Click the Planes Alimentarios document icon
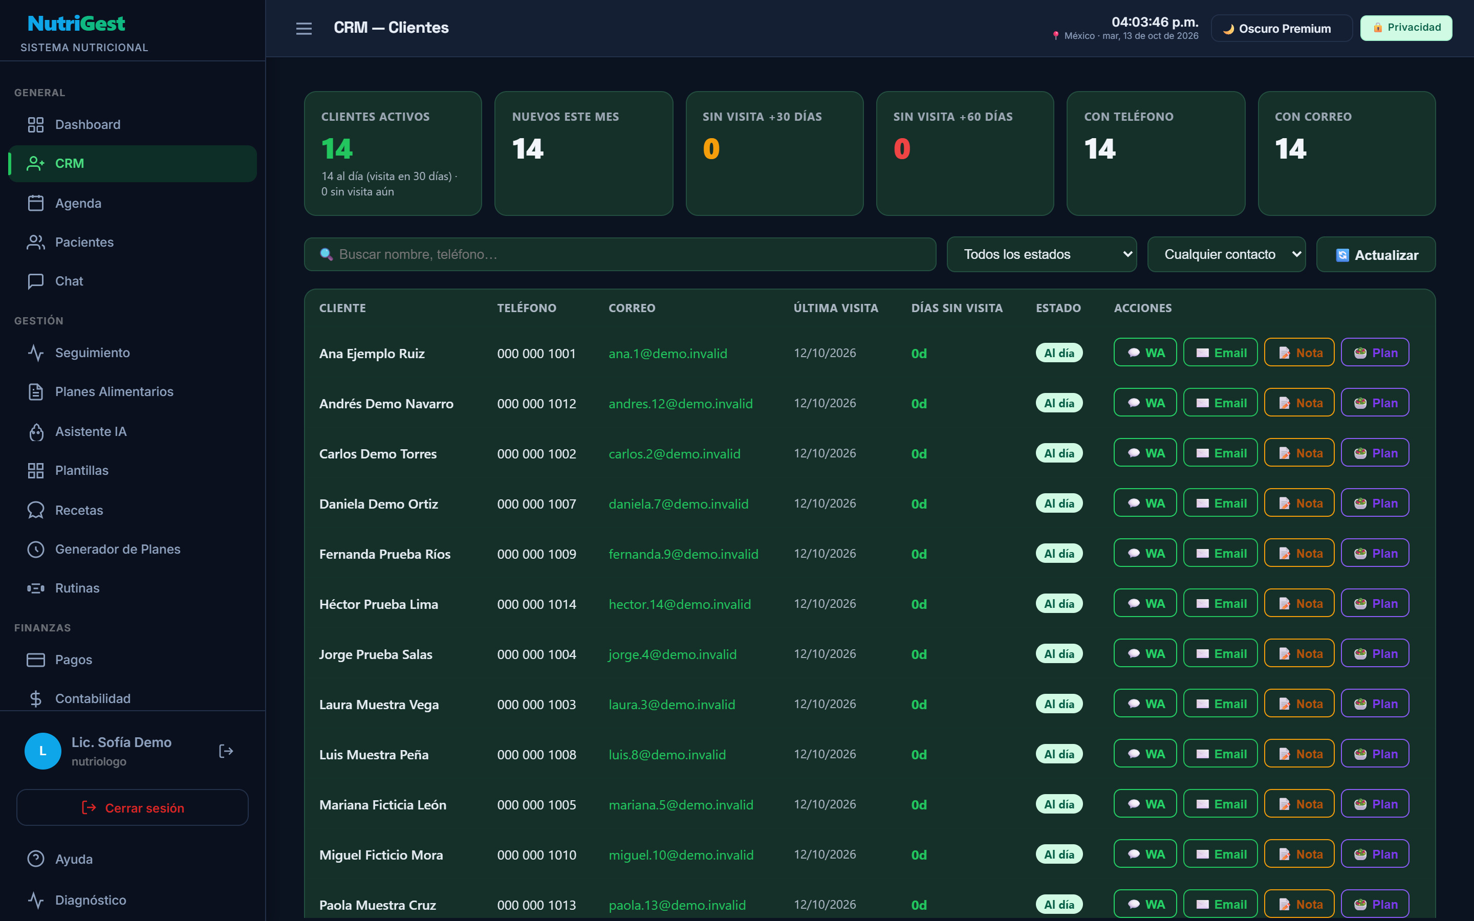Image resolution: width=1474 pixels, height=921 pixels. [36, 391]
